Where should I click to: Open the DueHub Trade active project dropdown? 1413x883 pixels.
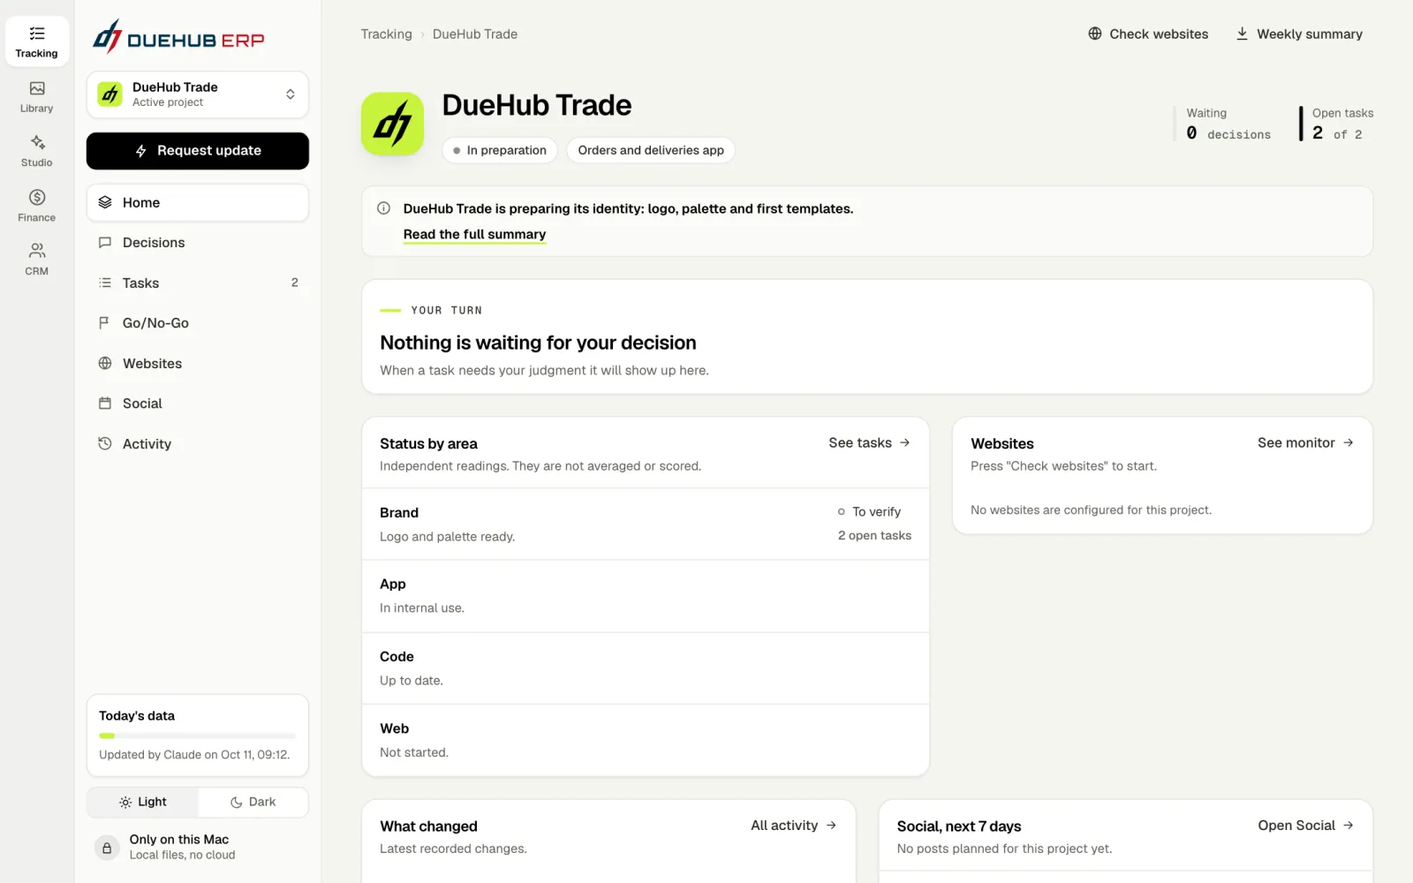click(x=198, y=94)
